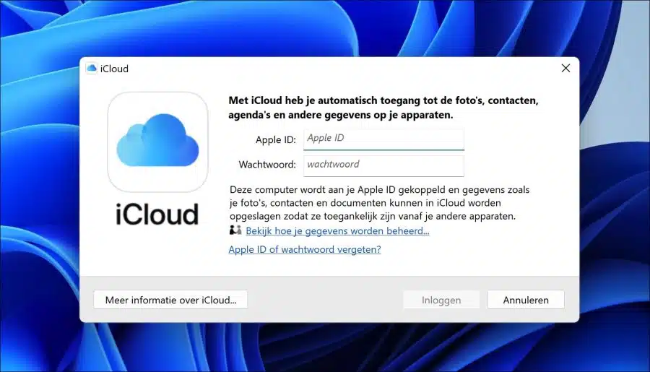The width and height of the screenshot is (650, 372).
Task: Click the Inloggen button
Action: (x=441, y=300)
